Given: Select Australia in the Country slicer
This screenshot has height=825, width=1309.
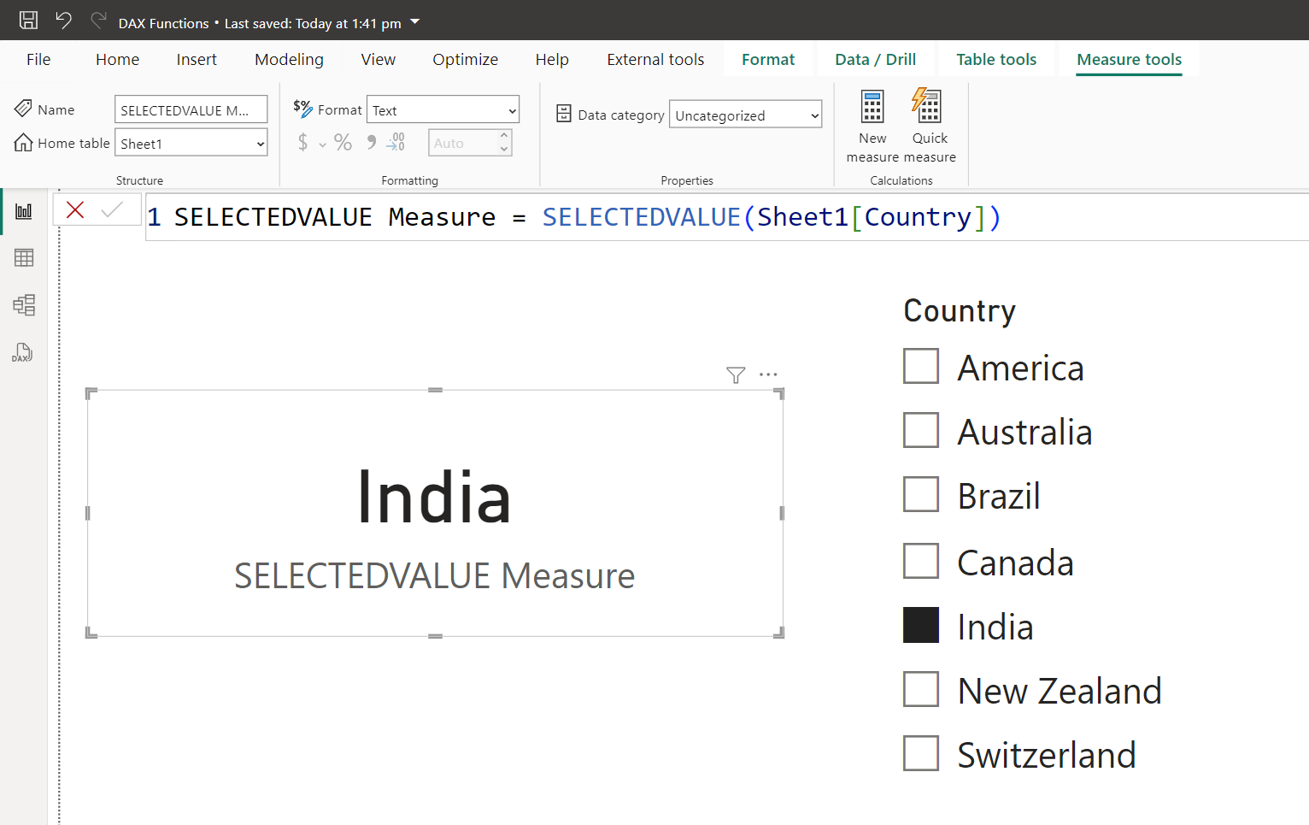Looking at the screenshot, I should pyautogui.click(x=920, y=430).
